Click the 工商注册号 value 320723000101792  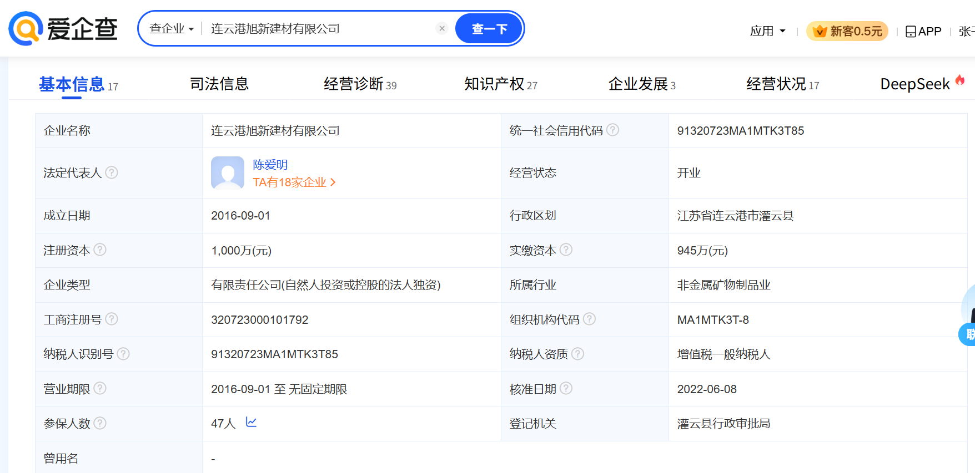(259, 319)
